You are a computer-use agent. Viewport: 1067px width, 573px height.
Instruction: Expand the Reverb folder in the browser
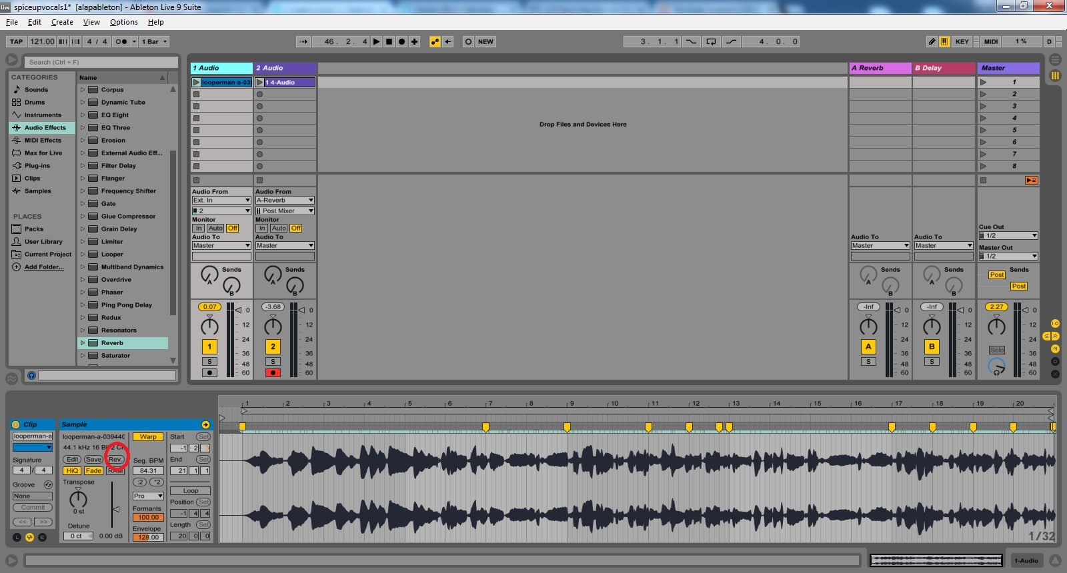[x=83, y=343]
